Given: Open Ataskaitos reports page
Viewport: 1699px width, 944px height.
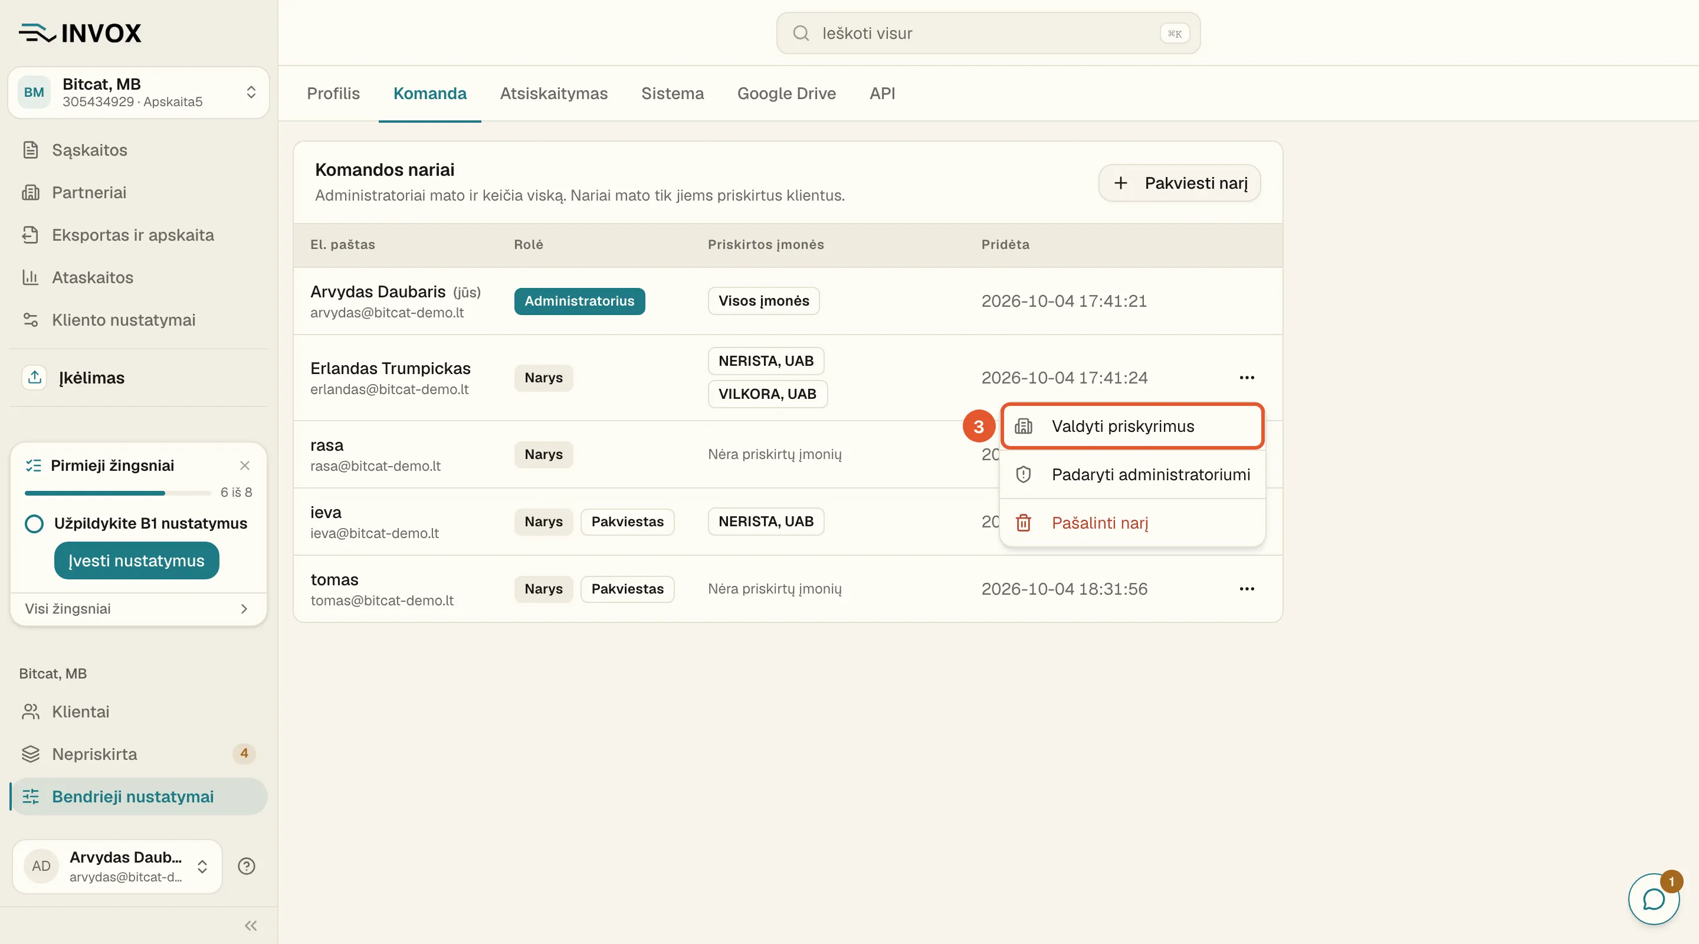Looking at the screenshot, I should [x=138, y=277].
